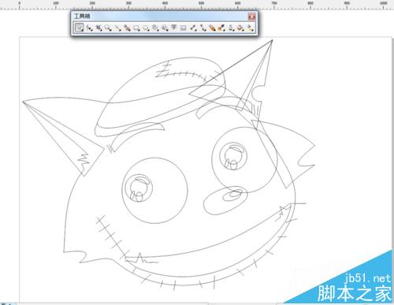Close the floating 工具箱 toolbox
394x305 pixels.
tap(251, 17)
